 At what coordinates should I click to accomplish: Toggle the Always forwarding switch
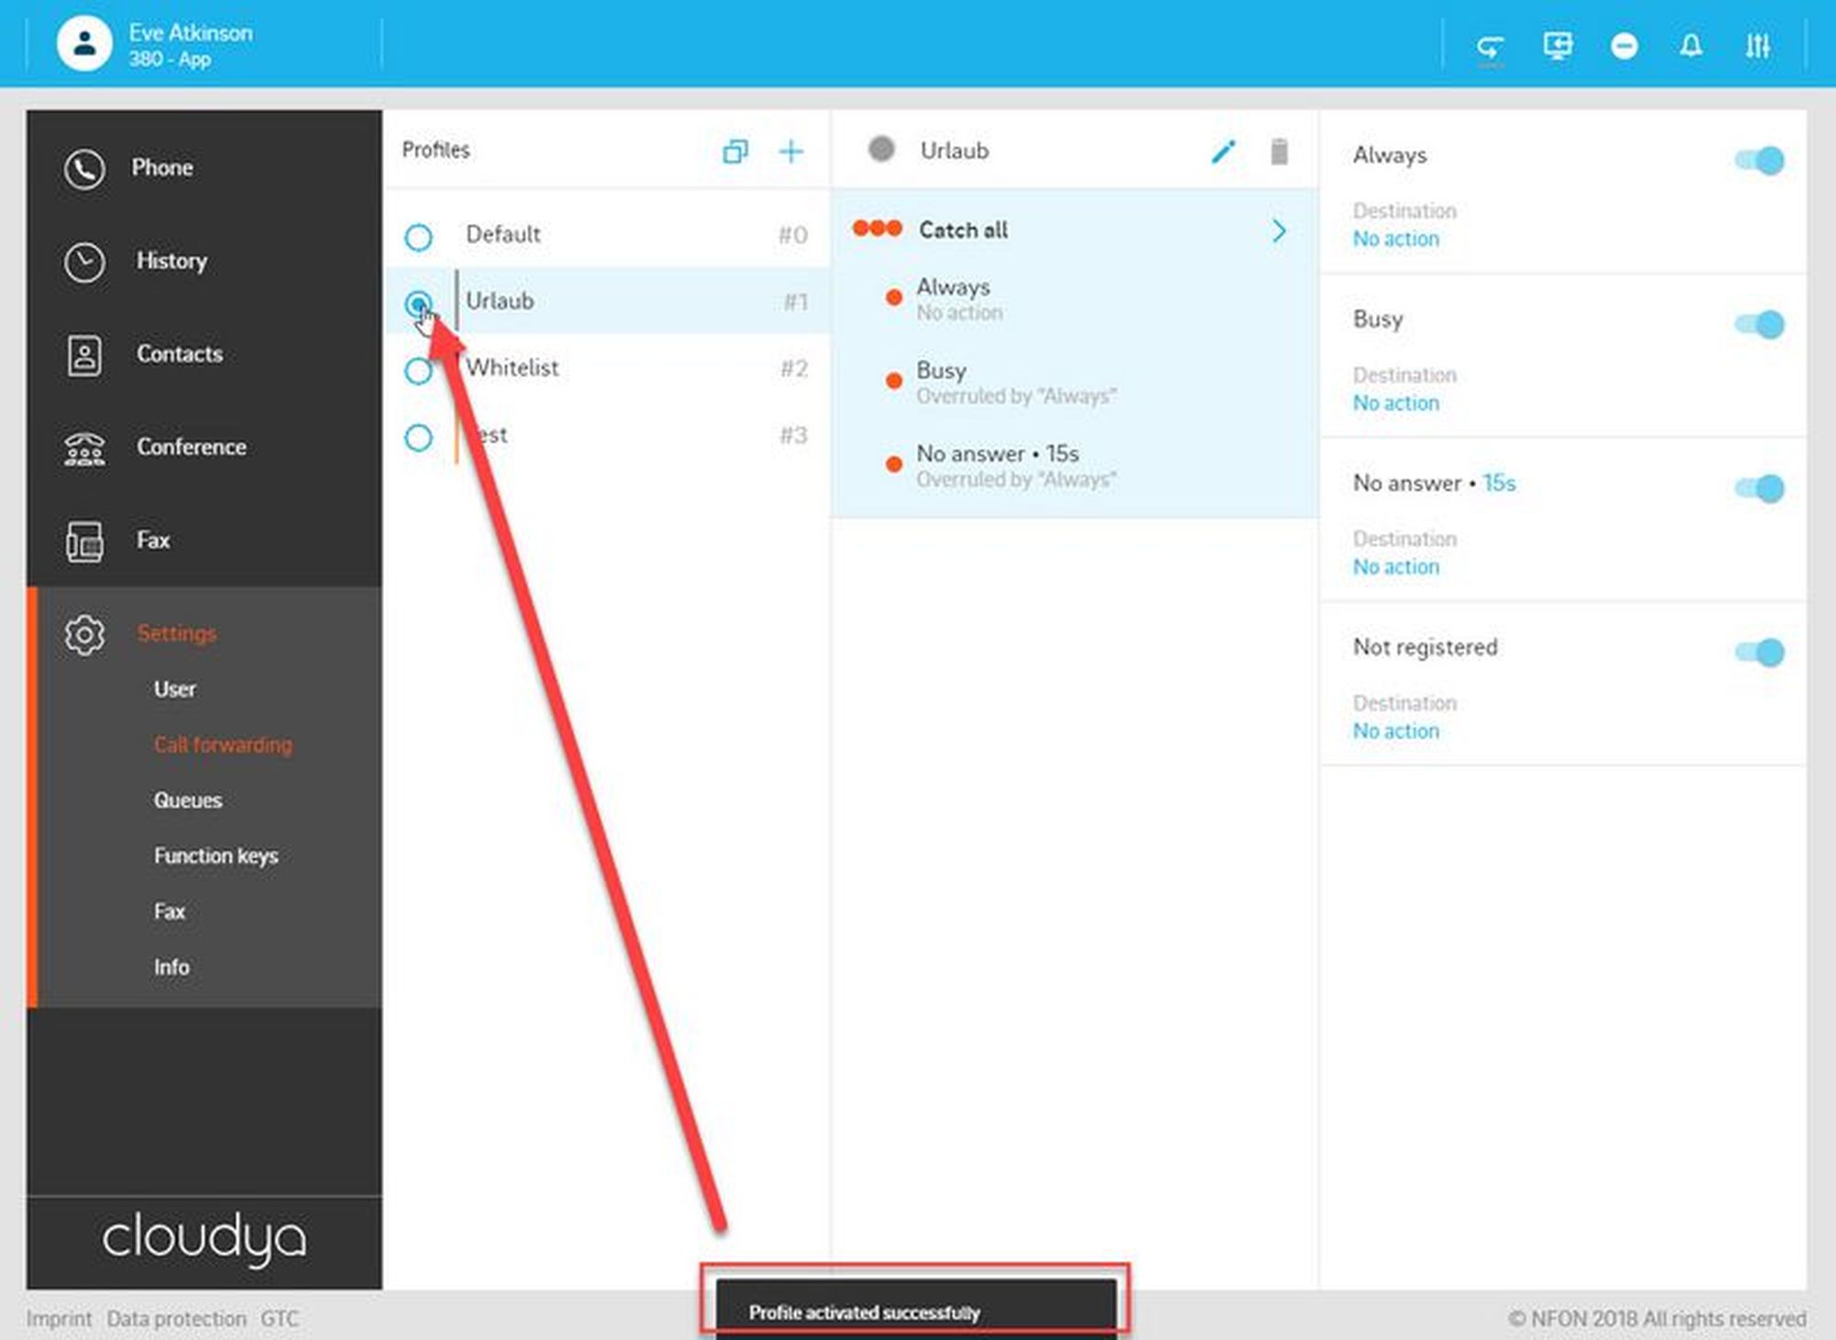1759,161
